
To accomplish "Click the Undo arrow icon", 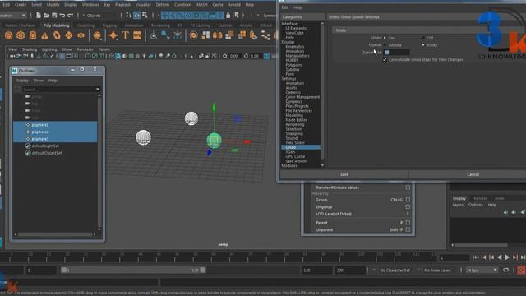I will click(62, 16).
